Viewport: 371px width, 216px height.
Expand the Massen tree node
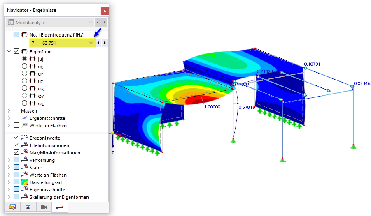point(9,110)
